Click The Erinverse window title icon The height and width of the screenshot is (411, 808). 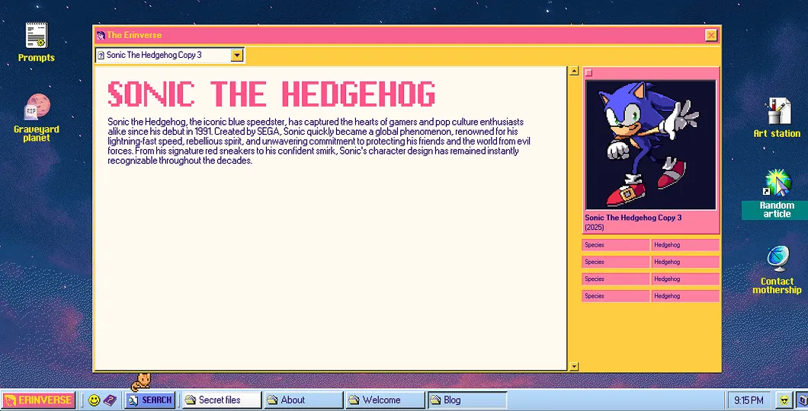click(101, 35)
